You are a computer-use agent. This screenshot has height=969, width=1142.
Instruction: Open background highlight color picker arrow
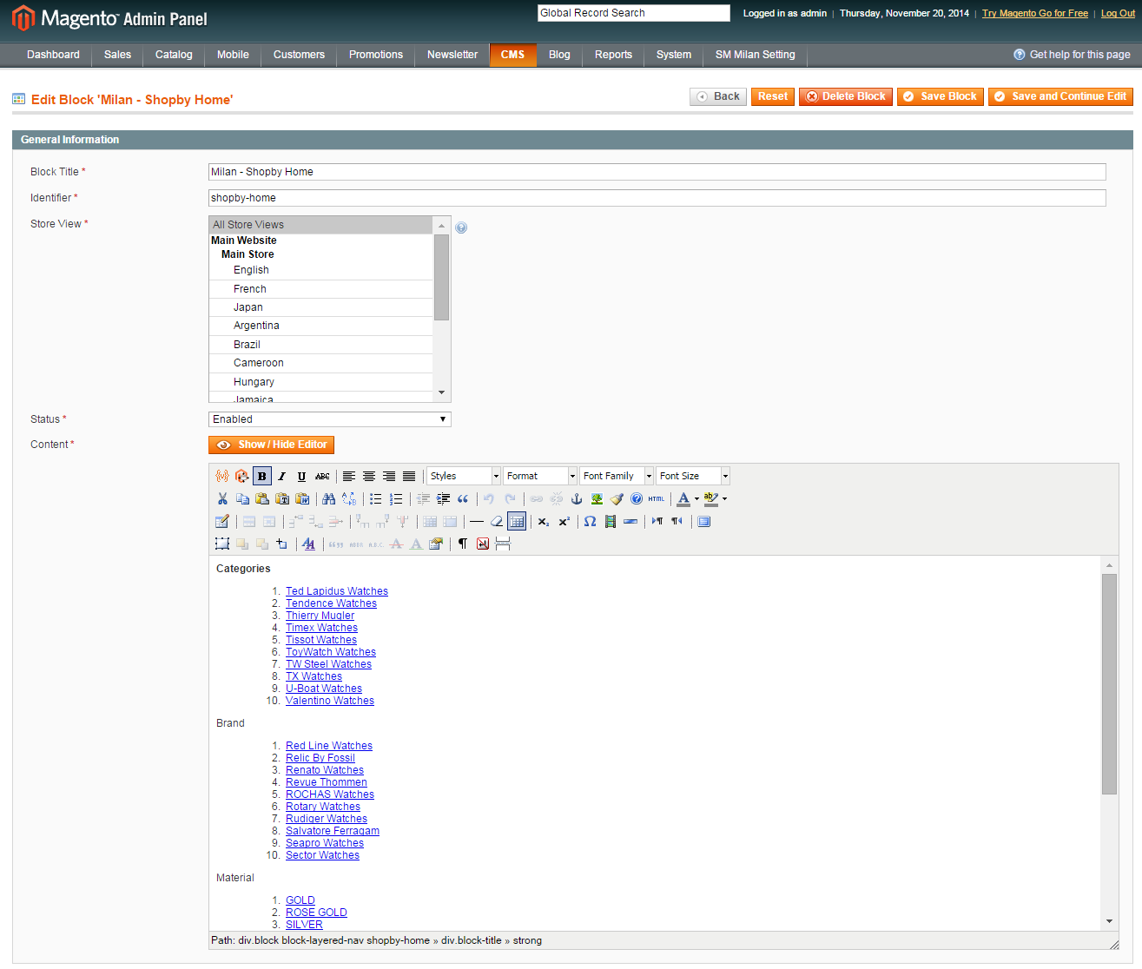pyautogui.click(x=724, y=498)
